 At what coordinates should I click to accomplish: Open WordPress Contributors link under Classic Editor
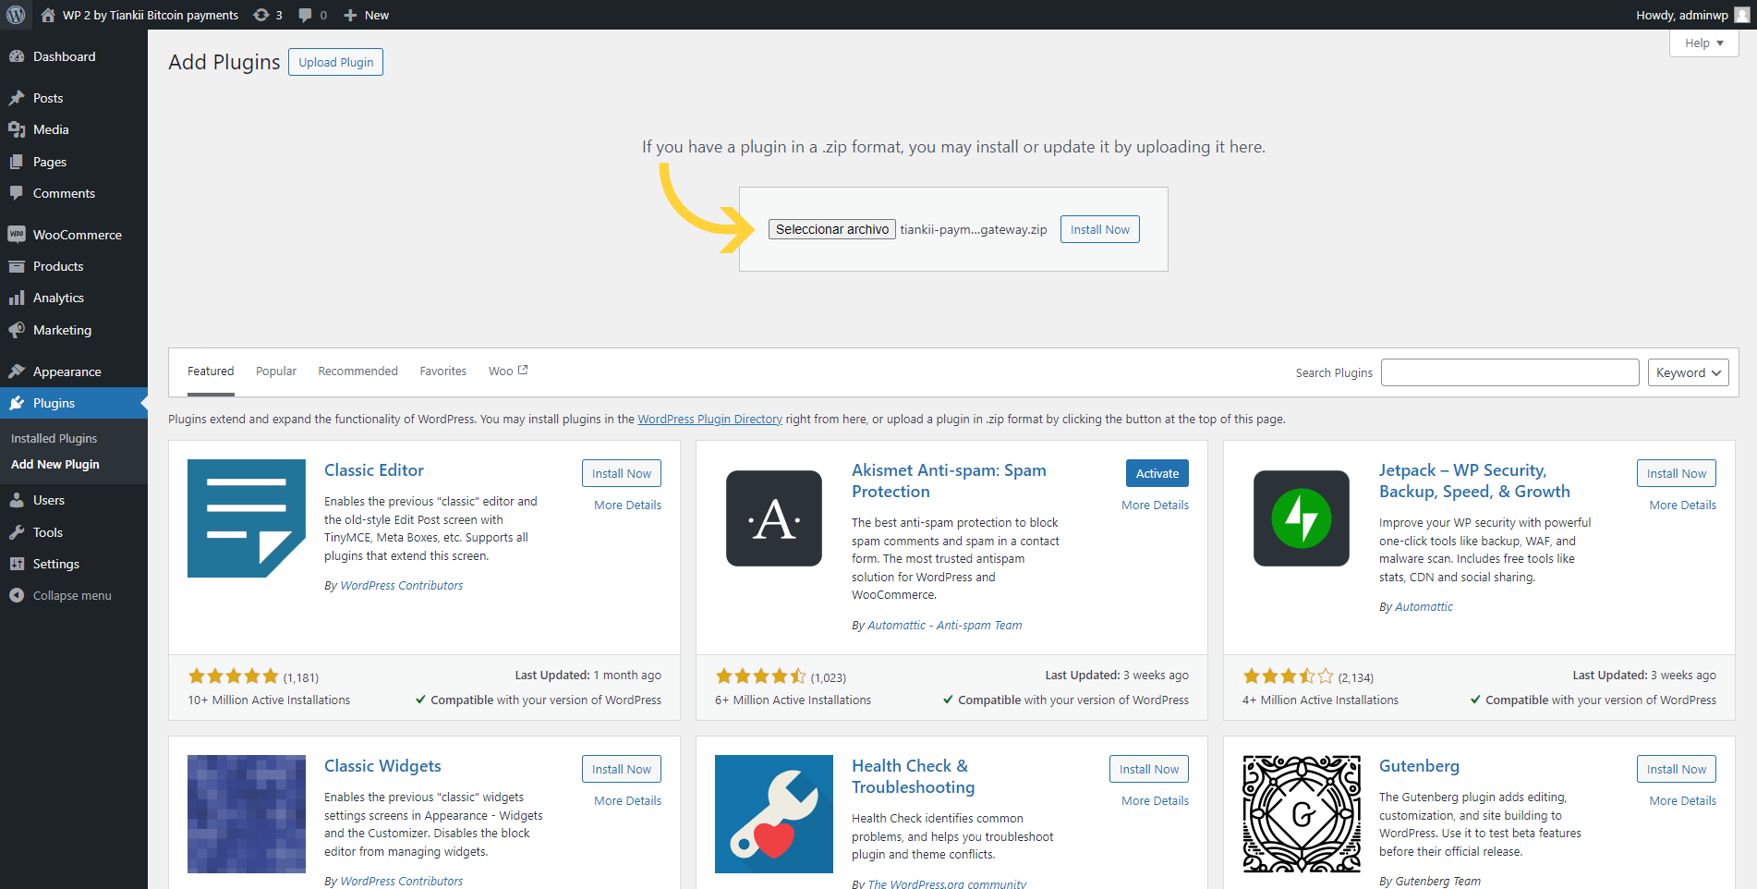pyautogui.click(x=402, y=585)
